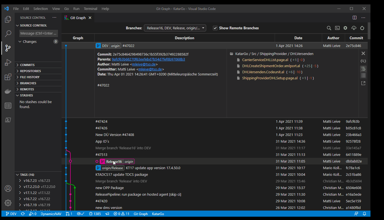Image resolution: width=384 pixels, height=220 pixels.
Task: Click the megaphone icon in the status bar
Action: click(107, 214)
